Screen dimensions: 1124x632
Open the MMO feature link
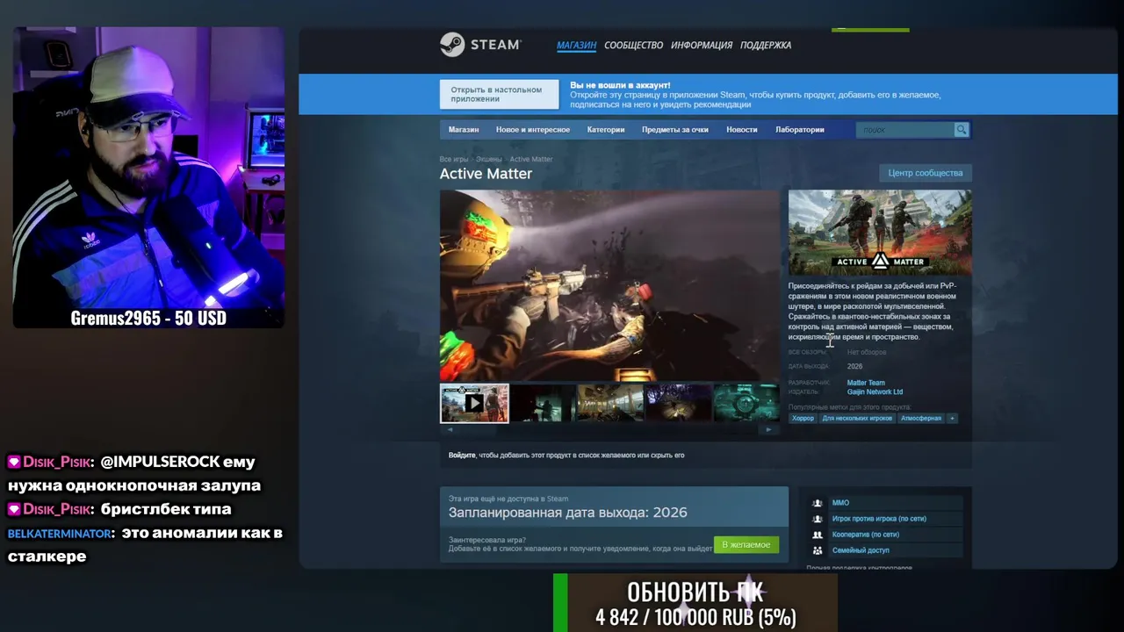click(x=840, y=503)
